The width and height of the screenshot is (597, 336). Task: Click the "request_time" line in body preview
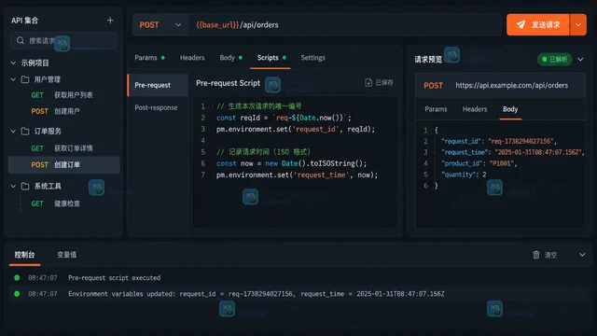pyautogui.click(x=513, y=152)
